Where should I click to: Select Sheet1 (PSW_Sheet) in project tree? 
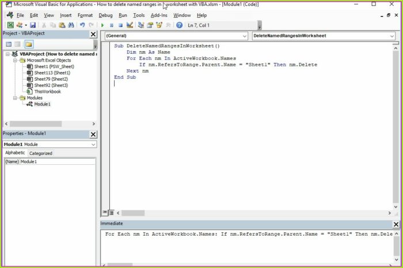click(x=54, y=67)
